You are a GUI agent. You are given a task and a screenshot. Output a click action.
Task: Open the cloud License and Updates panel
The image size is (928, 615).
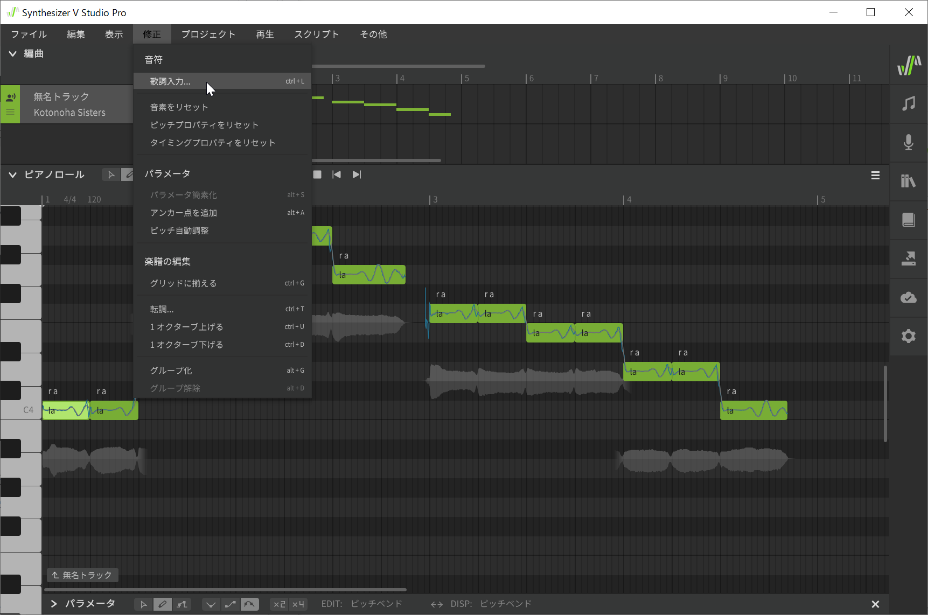tap(909, 297)
